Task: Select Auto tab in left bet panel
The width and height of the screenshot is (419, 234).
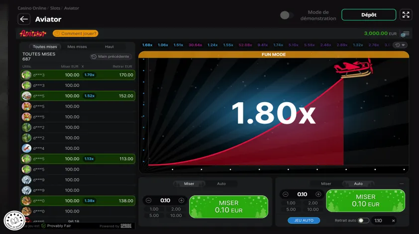Action: click(221, 184)
